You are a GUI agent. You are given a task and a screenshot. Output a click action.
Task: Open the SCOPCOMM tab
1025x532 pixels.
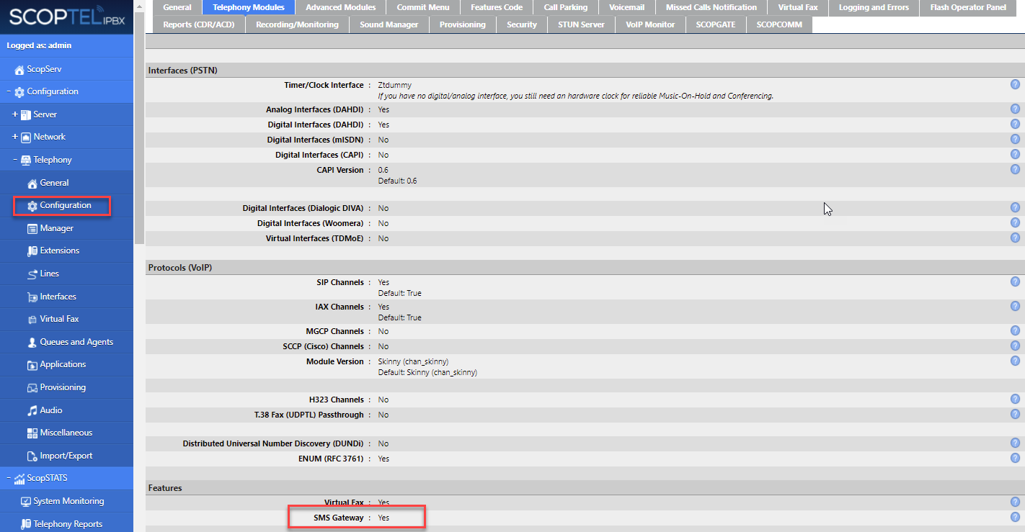779,24
